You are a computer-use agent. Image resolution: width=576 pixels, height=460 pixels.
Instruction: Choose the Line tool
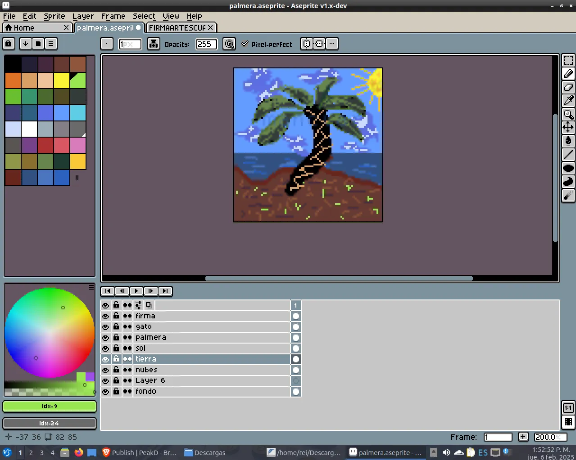click(x=568, y=154)
